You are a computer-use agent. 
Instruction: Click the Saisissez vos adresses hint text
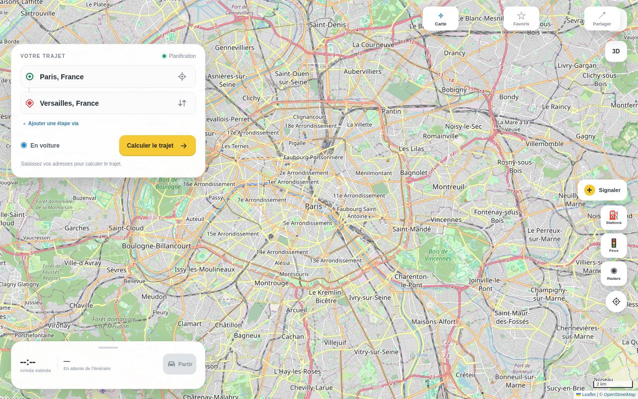coord(71,164)
